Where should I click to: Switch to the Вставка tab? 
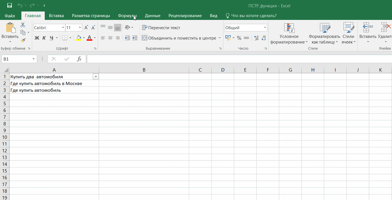[x=56, y=16]
